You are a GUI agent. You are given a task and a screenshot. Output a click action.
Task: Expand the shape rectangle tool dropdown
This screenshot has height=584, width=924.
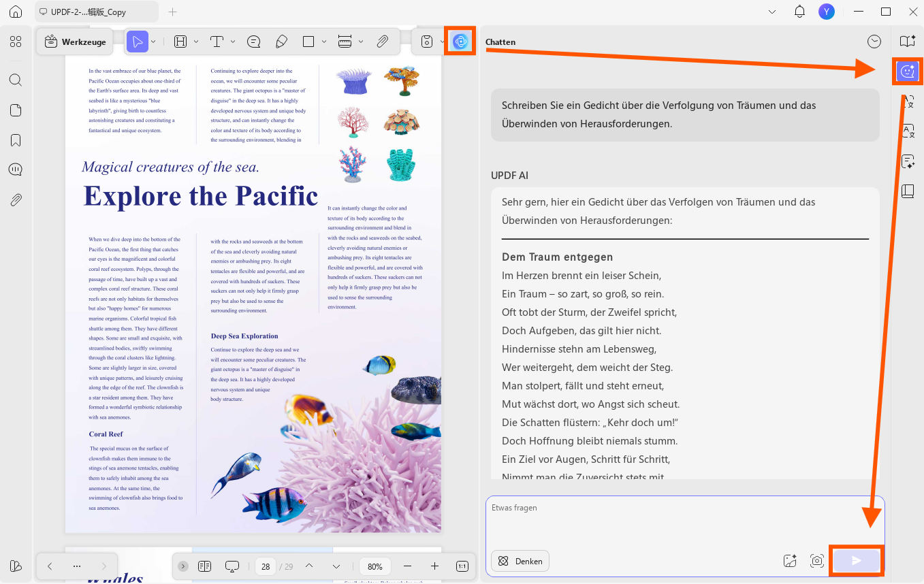(x=324, y=42)
